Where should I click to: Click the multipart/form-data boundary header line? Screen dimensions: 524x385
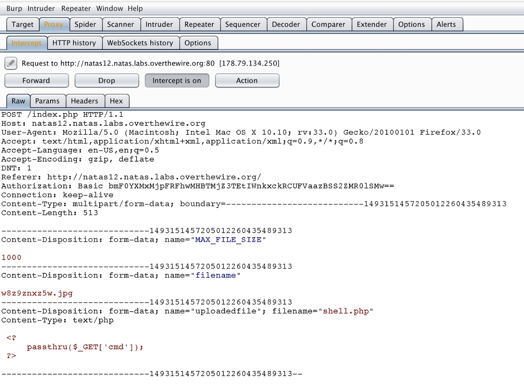254,204
